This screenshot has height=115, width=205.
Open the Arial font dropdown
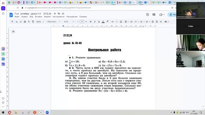tap(69, 22)
